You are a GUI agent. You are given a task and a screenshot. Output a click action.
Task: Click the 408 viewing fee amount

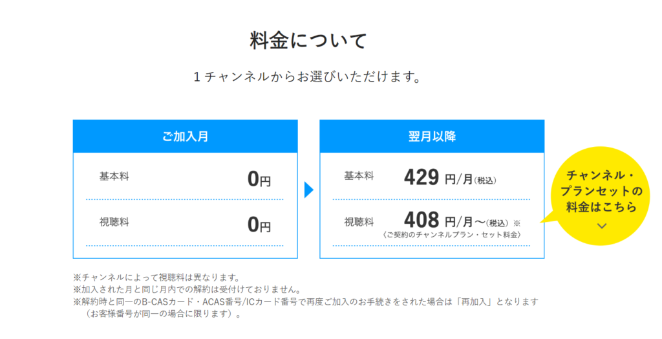[422, 220]
